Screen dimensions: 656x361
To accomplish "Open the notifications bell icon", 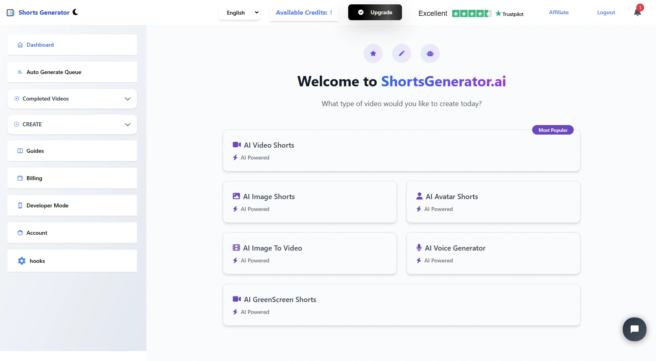I will click(x=637, y=12).
